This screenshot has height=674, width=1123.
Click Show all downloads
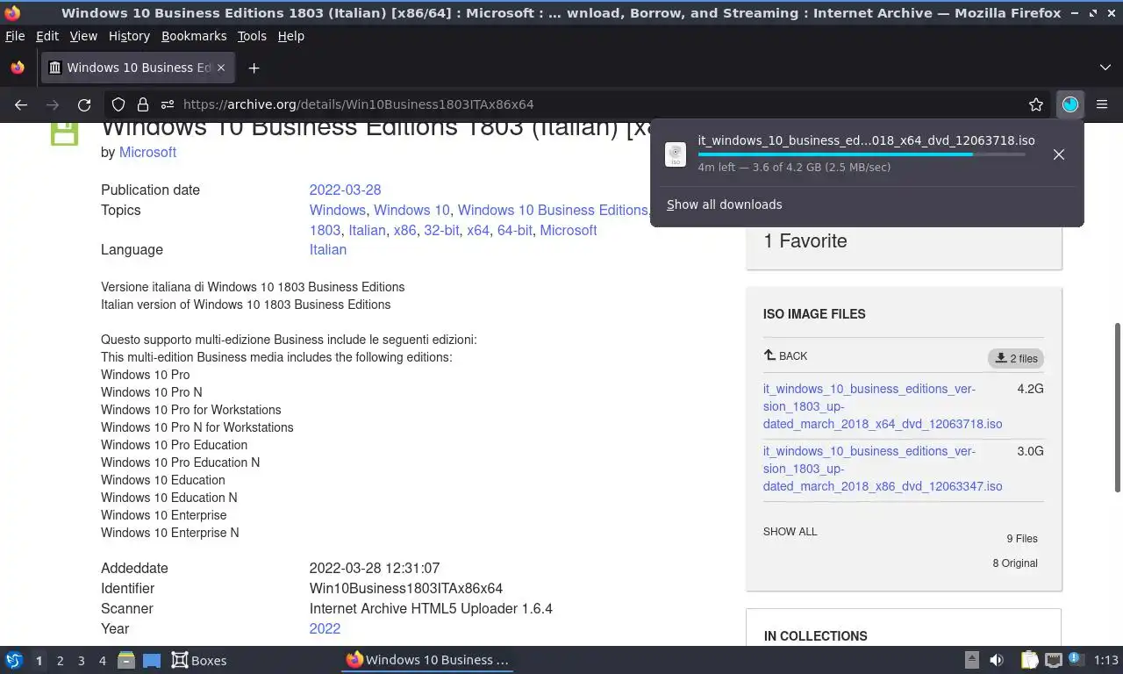pyautogui.click(x=724, y=204)
